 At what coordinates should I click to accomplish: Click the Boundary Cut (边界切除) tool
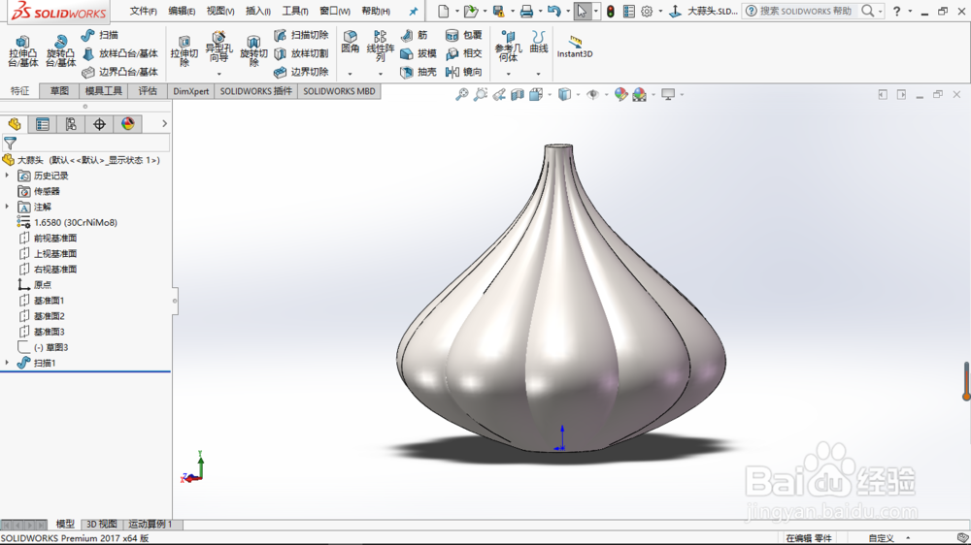[301, 73]
